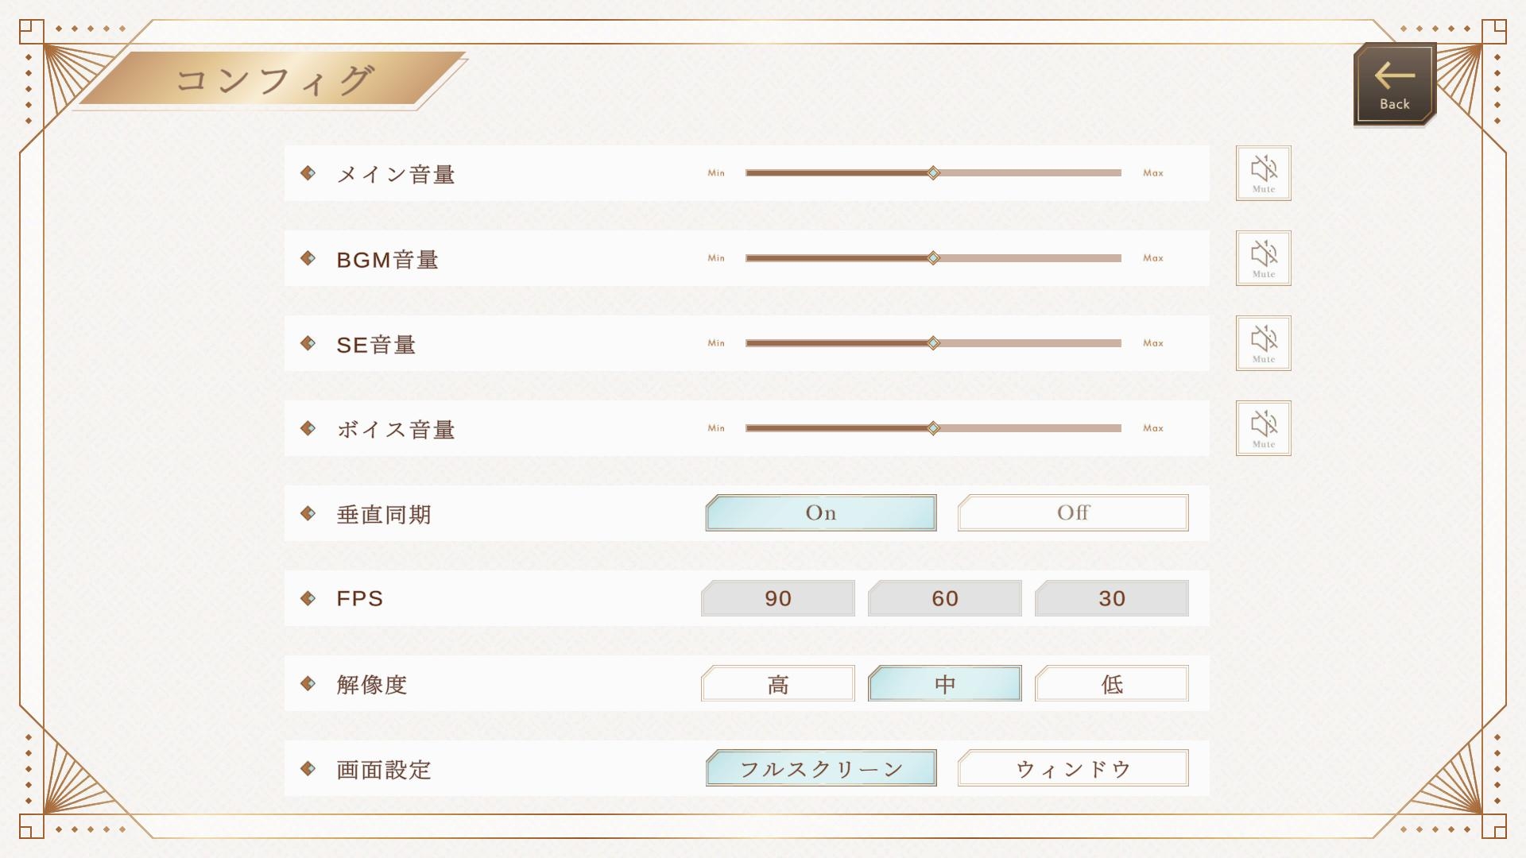Choose 高 high resolution
Screen dimensions: 1526x858
777,683
